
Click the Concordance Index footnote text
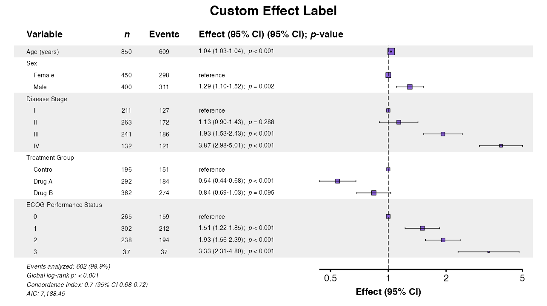click(x=87, y=285)
